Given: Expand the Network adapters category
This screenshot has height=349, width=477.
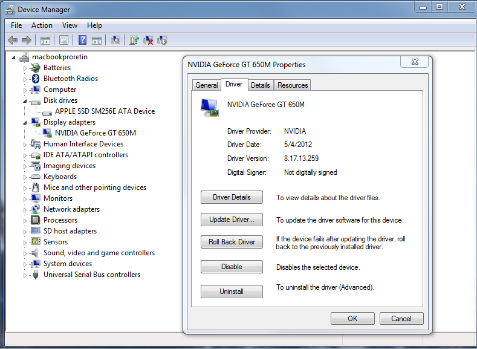Looking at the screenshot, I should (x=25, y=210).
